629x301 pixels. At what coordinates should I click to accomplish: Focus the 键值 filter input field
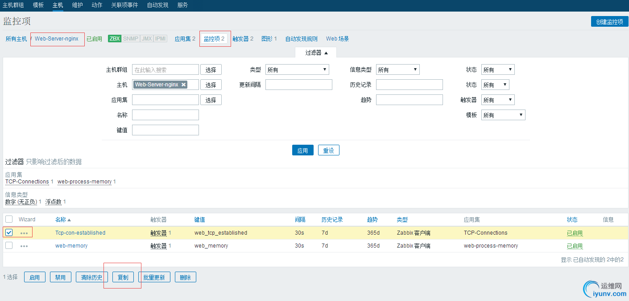pyautogui.click(x=166, y=130)
